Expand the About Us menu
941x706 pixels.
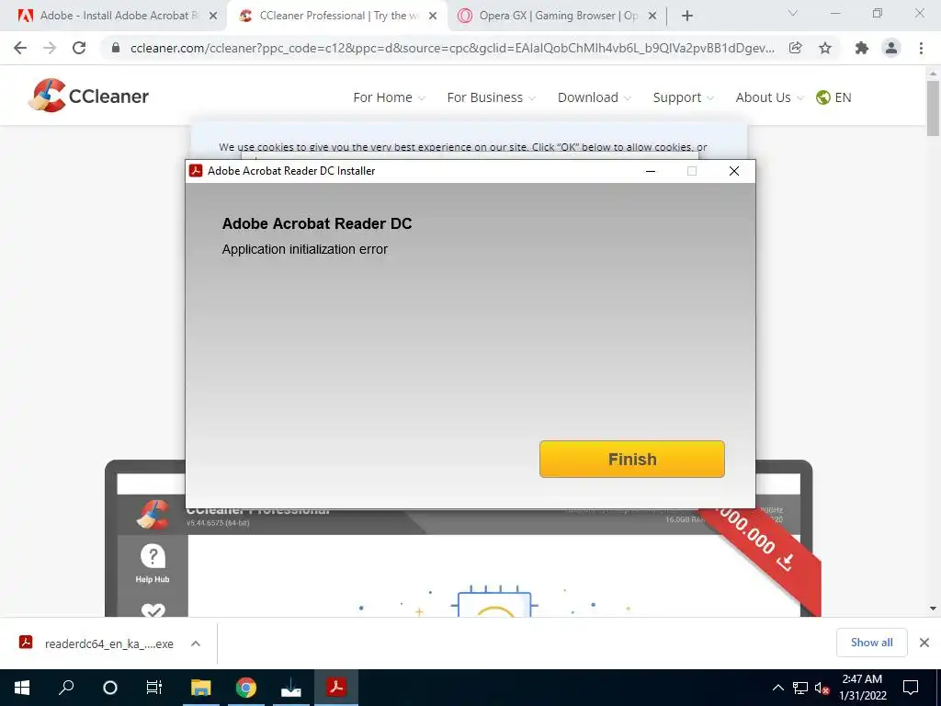point(769,97)
